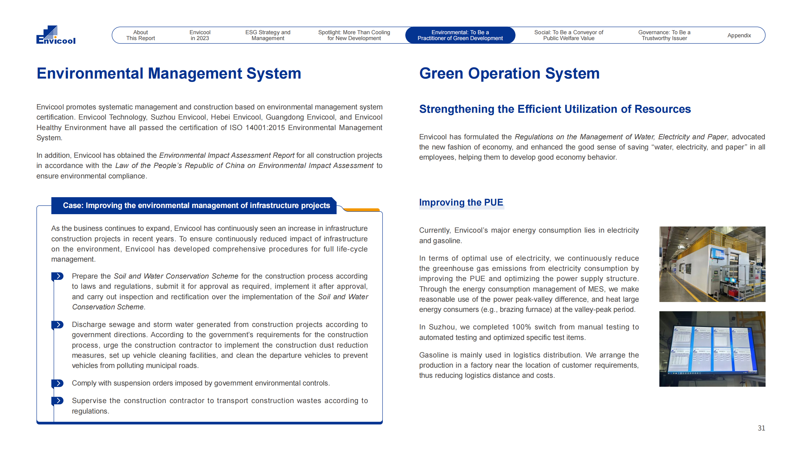Click the Envicool logo
The image size is (802, 461).
(56, 35)
